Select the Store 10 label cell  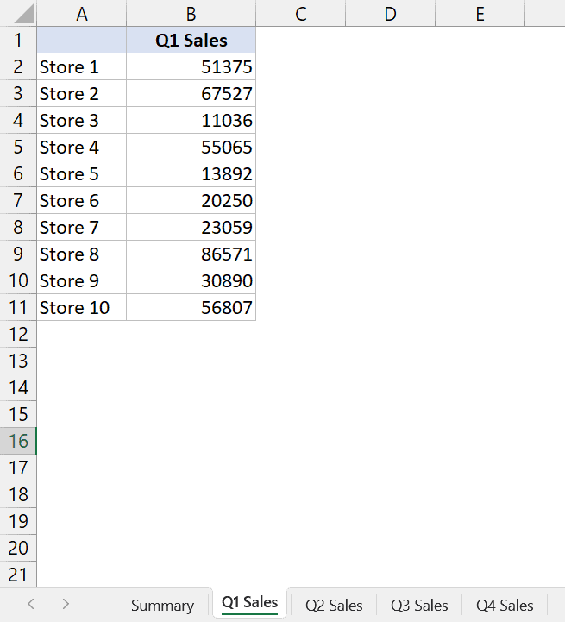[82, 307]
